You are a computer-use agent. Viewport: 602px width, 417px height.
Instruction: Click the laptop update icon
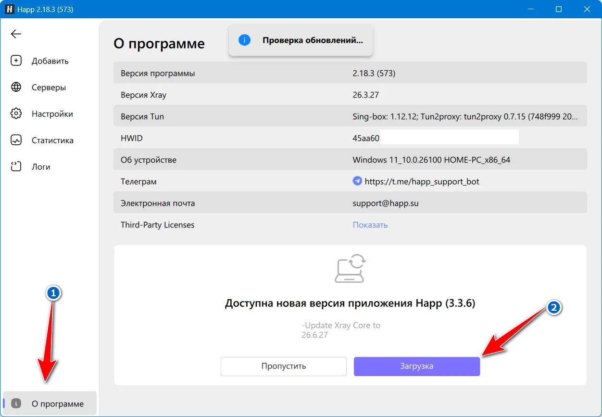[x=350, y=268]
